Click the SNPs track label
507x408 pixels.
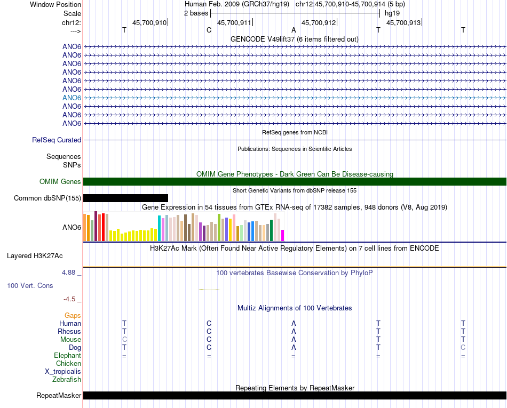[72, 165]
